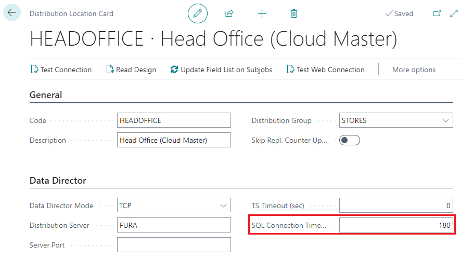Click the expand to full screen icon
Image resolution: width=474 pixels, height=260 pixels.
point(454,13)
